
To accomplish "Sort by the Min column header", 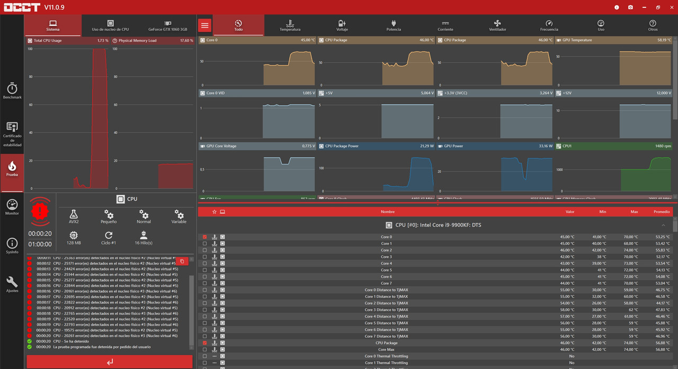I will (x=603, y=212).
